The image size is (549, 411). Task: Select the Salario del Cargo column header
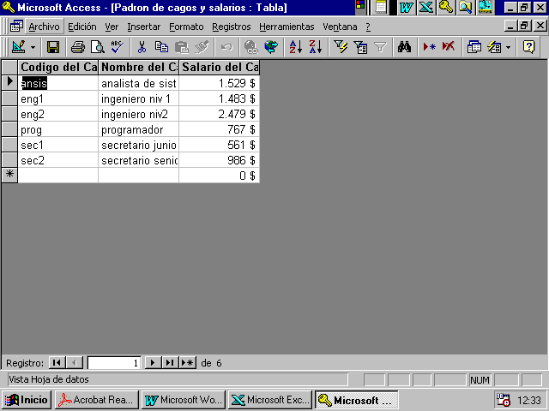click(x=220, y=67)
